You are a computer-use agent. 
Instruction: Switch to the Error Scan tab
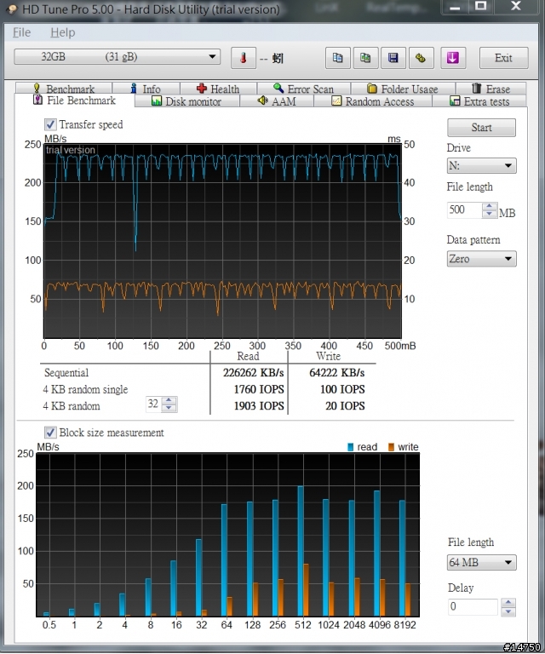click(303, 89)
